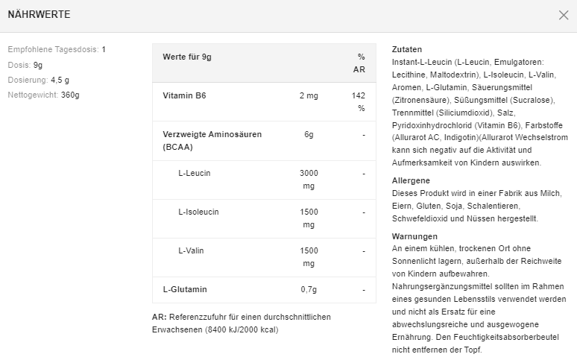Click the 142 % value for Vitamin B6
Screen dimensions: 577x363
tap(359, 101)
